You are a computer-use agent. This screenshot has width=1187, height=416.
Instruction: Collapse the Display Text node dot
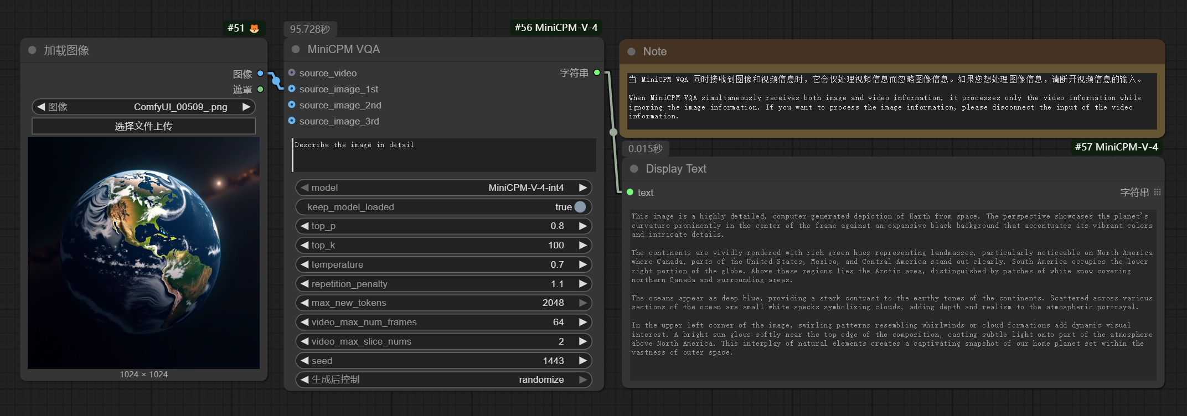[x=634, y=169]
